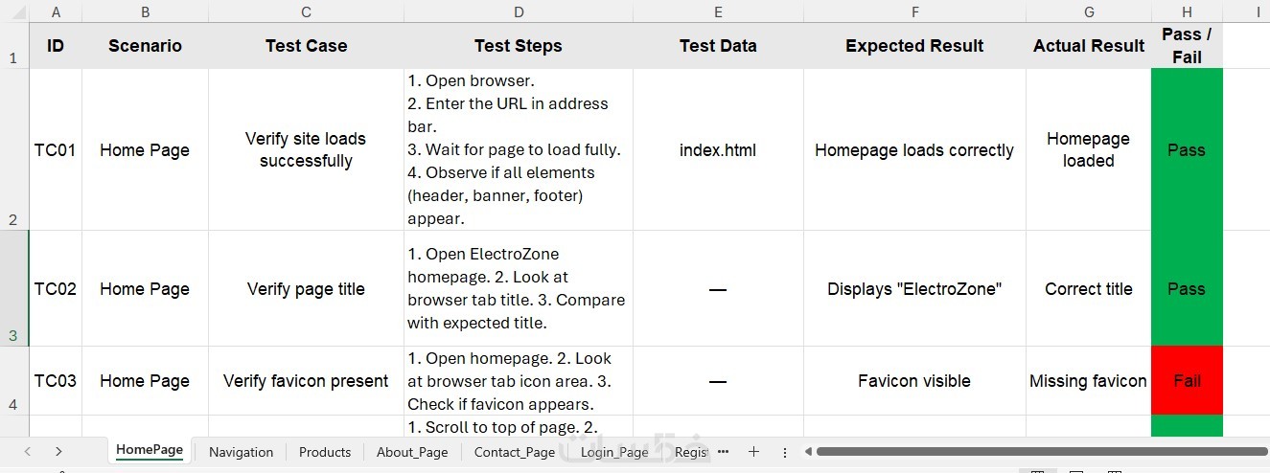Select the HomePage sheet tab
Image resolution: width=1270 pixels, height=473 pixels.
pyautogui.click(x=150, y=451)
